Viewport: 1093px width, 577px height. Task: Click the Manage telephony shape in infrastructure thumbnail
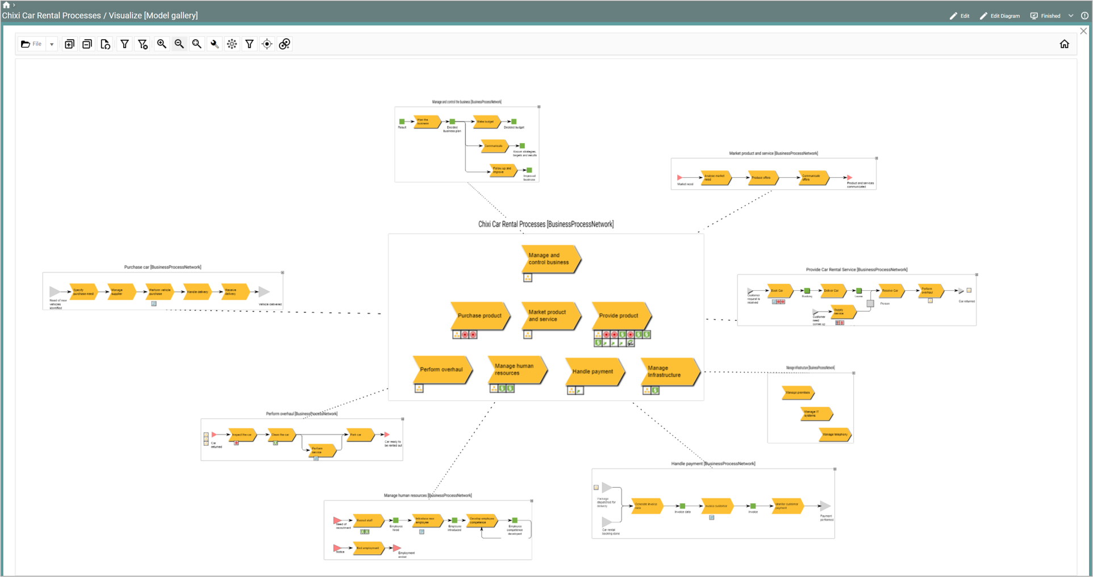click(x=835, y=434)
